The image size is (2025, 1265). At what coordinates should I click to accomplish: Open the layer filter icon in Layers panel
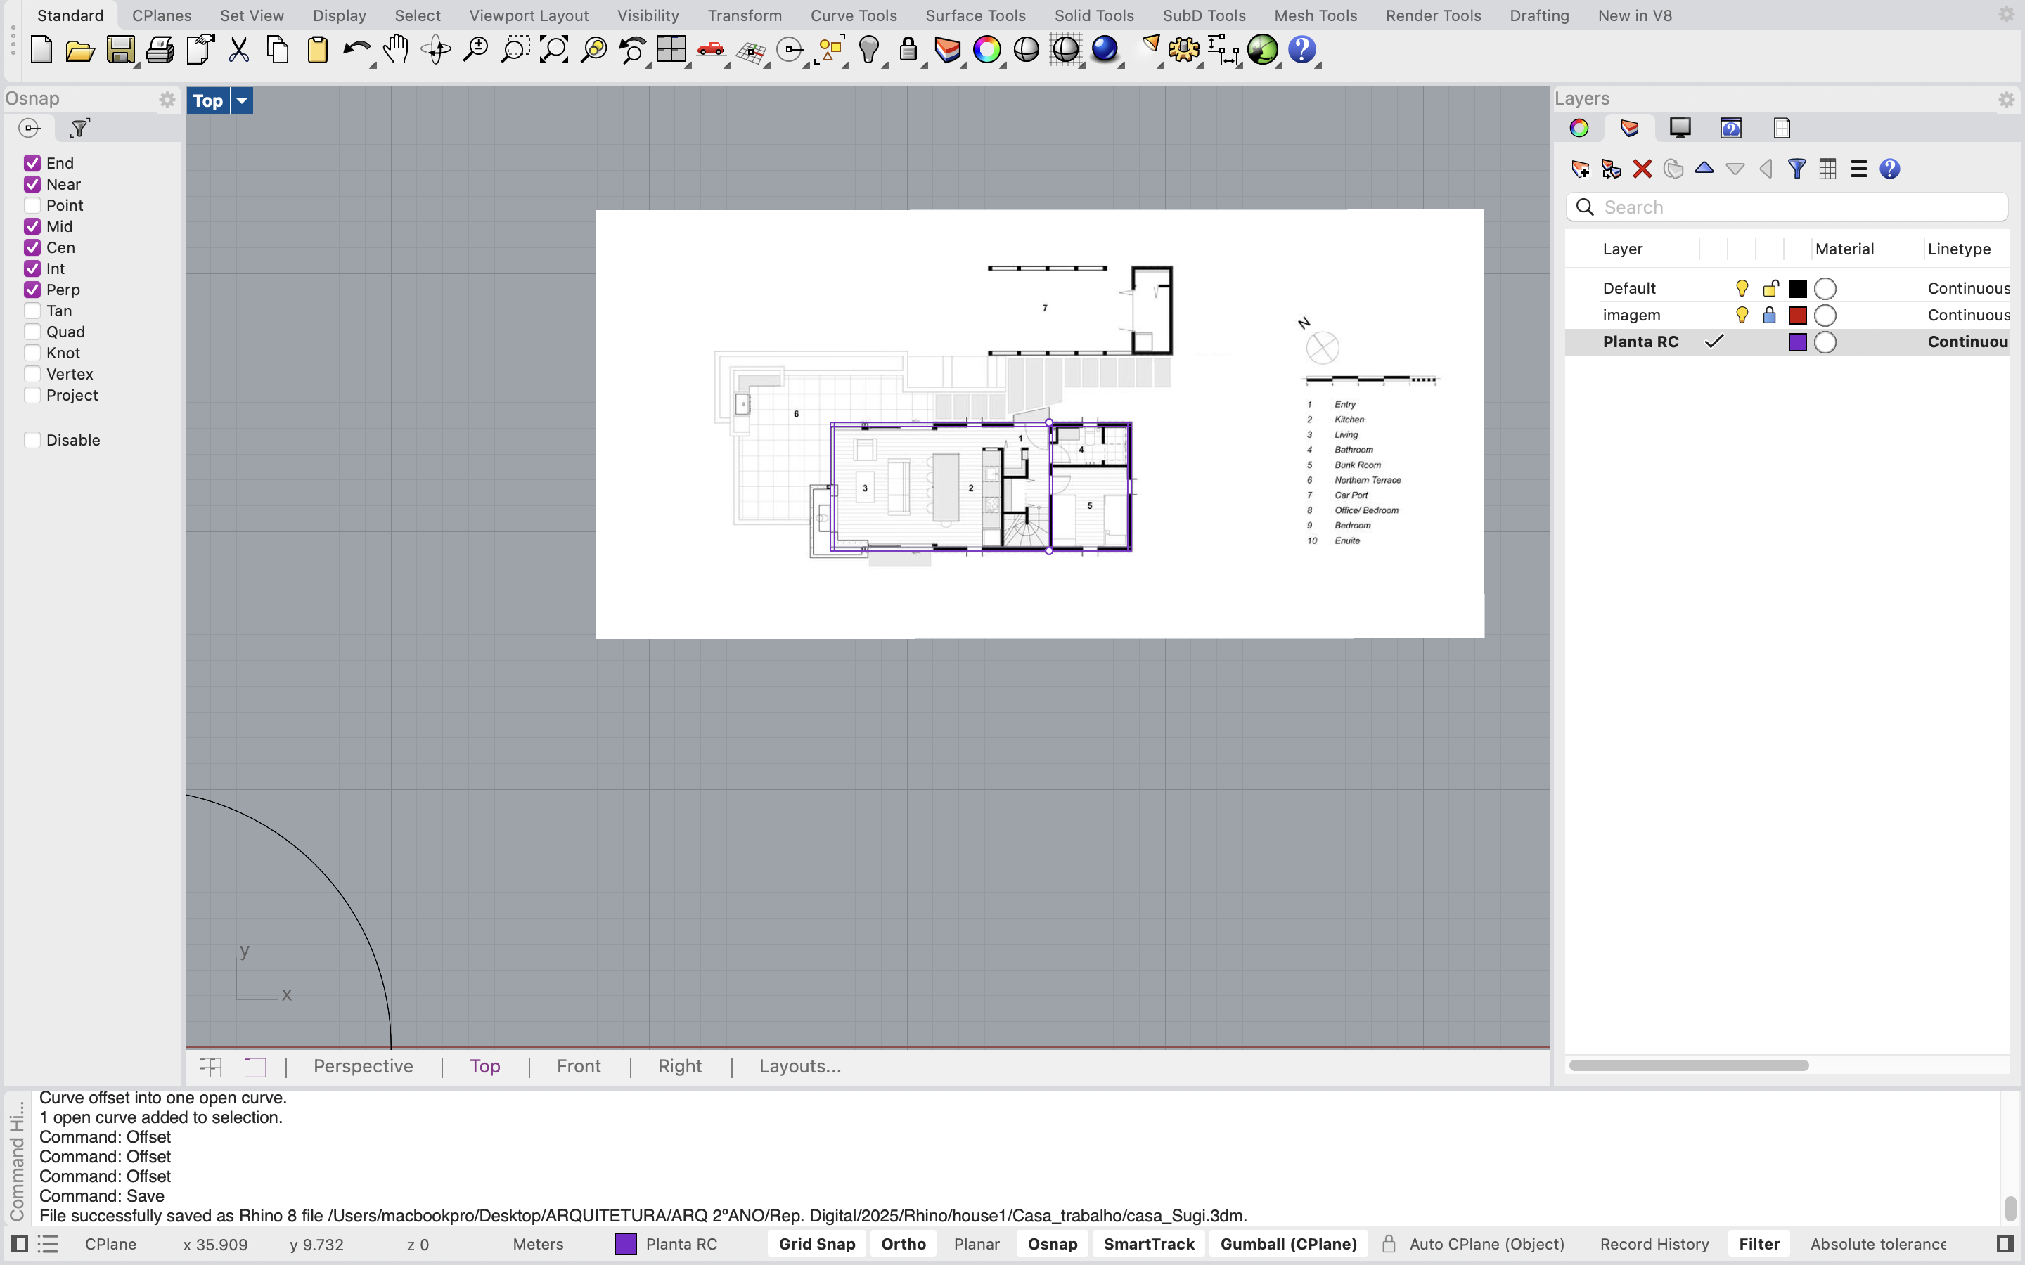pyautogui.click(x=1796, y=168)
